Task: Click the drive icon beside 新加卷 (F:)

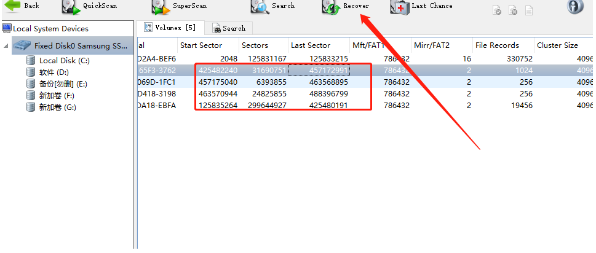Action: pos(31,96)
